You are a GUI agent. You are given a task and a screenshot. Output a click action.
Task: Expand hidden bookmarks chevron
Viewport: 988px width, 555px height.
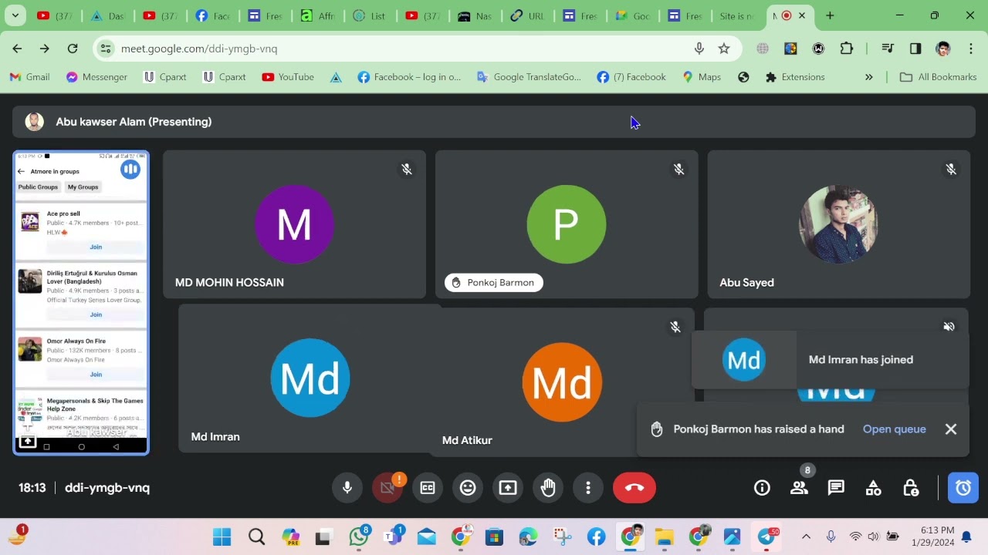pyautogui.click(x=869, y=77)
